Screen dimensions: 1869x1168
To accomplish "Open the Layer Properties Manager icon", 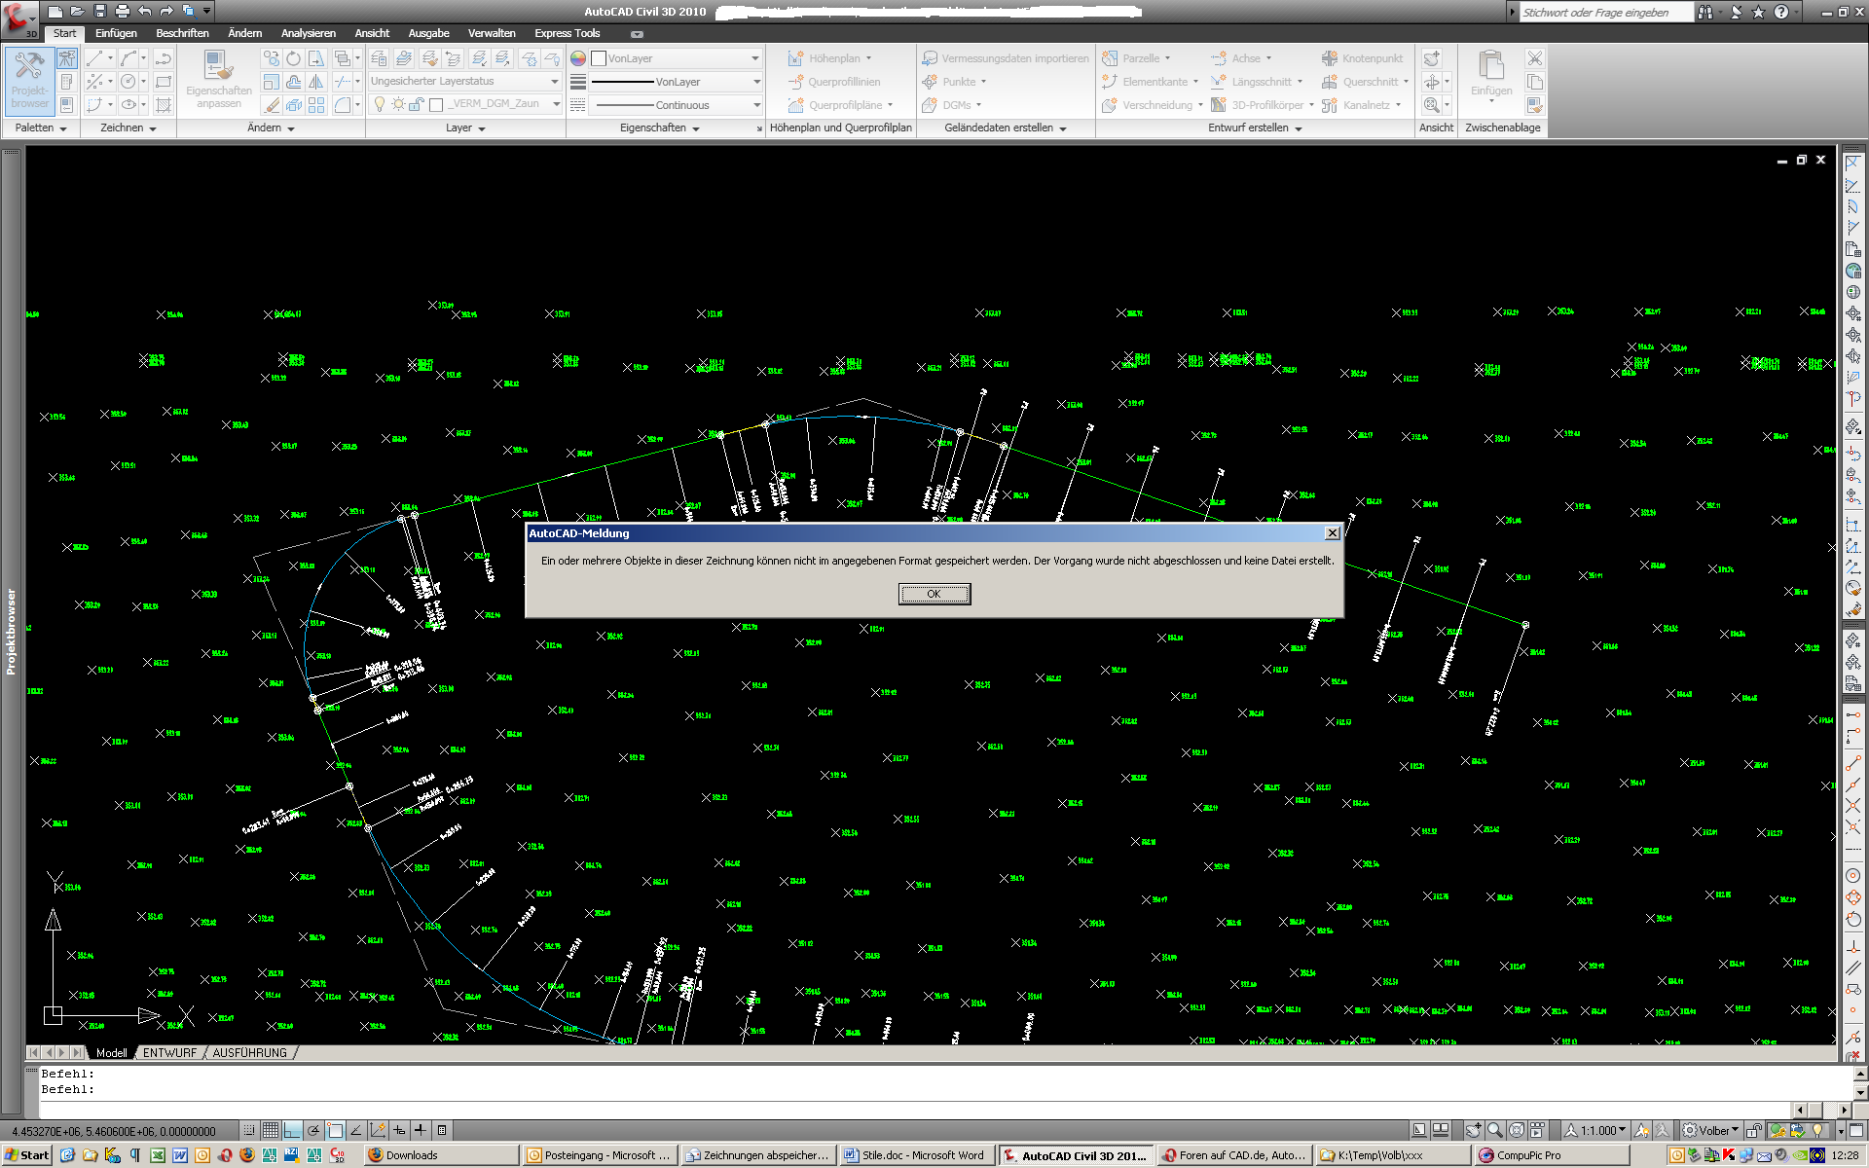I will pyautogui.click(x=378, y=58).
